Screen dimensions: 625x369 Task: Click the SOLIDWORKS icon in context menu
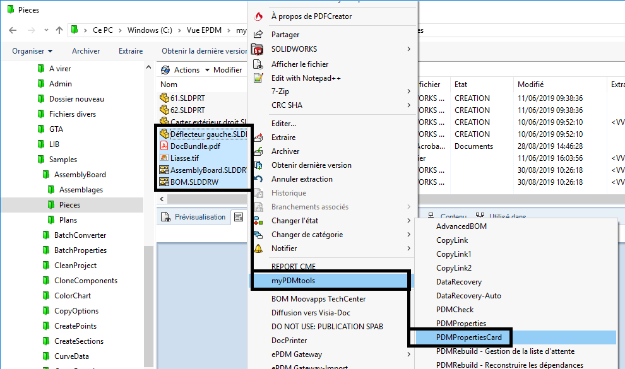[x=258, y=49]
